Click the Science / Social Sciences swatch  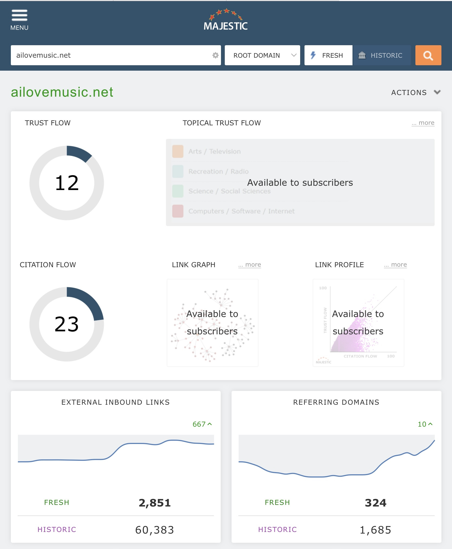[178, 191]
